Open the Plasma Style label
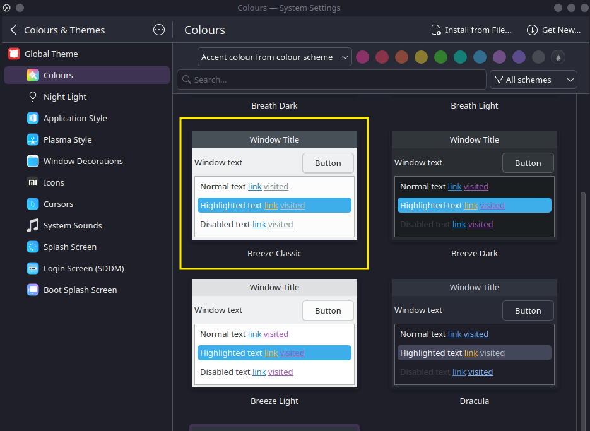Image resolution: width=590 pixels, height=431 pixels. click(68, 139)
